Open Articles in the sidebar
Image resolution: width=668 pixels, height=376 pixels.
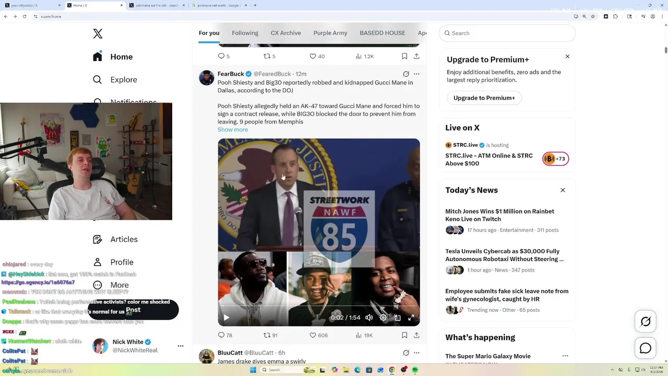pyautogui.click(x=115, y=239)
